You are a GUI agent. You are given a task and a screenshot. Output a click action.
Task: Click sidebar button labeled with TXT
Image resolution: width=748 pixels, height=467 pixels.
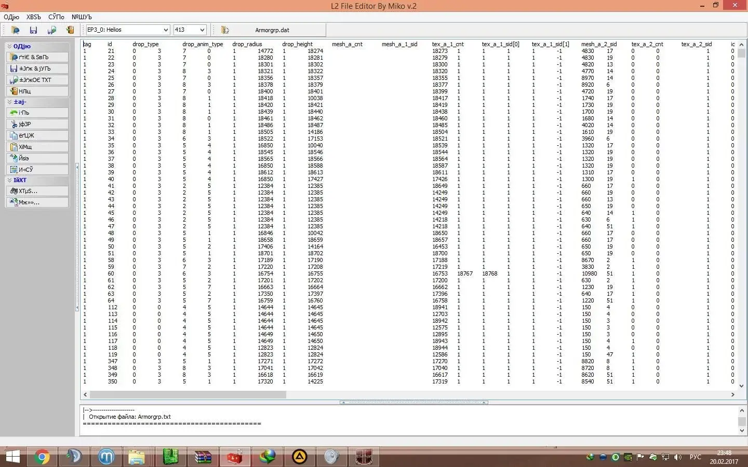click(37, 80)
